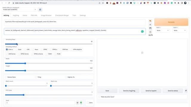Click the orange Generate button
This screenshot has height=107, width=191.
(171, 22)
